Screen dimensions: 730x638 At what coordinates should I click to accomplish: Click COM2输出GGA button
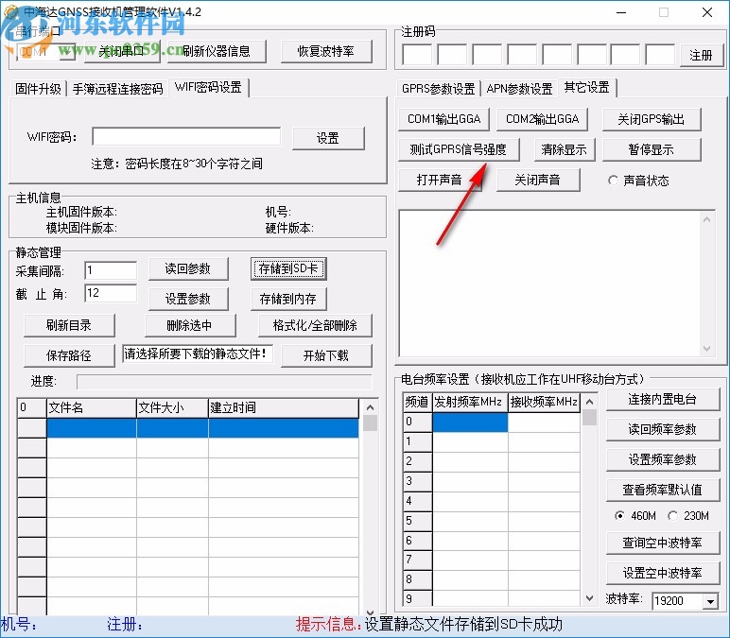543,119
